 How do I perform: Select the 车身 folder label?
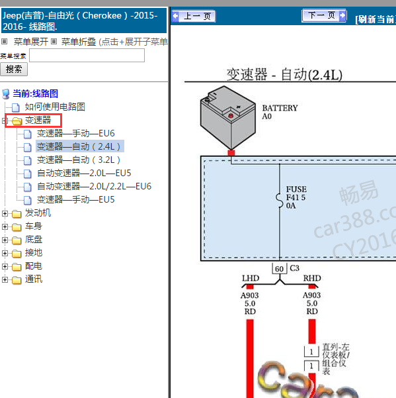tap(34, 226)
